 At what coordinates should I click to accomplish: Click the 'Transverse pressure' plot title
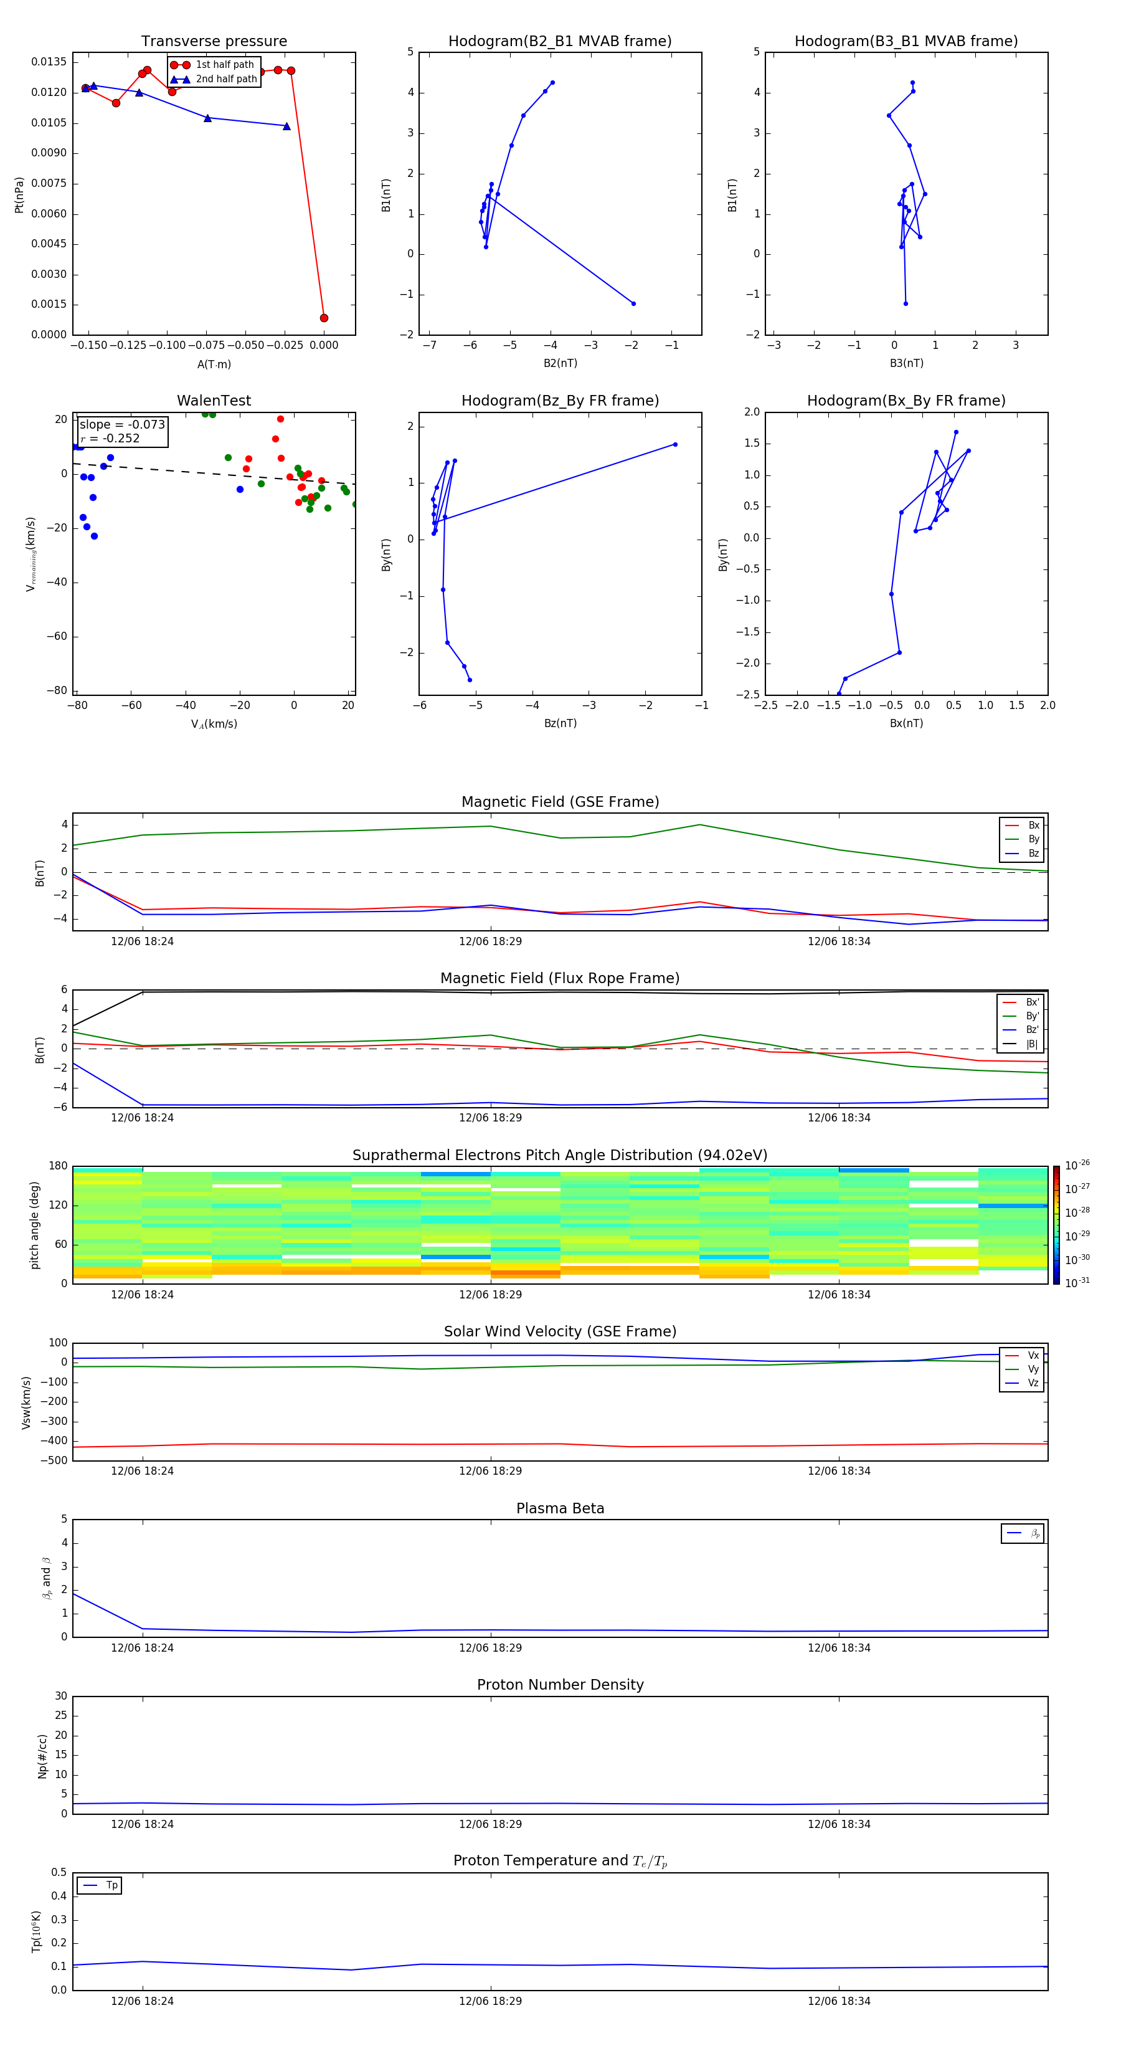pos(214,42)
